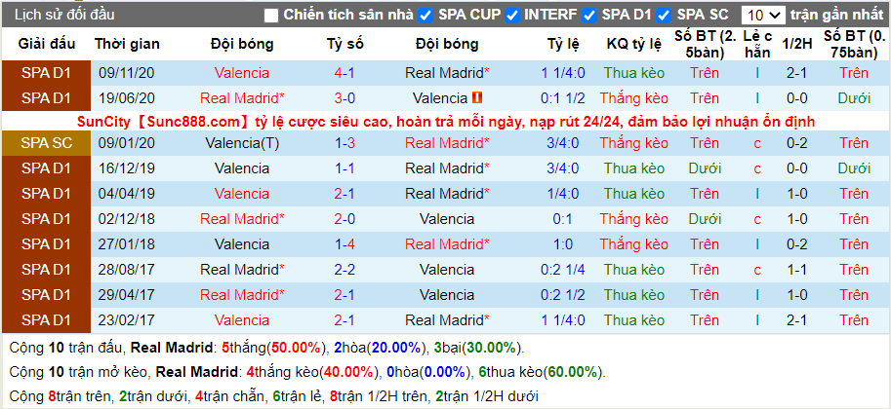
Task: Click Valencia in the 09/11/20 match row
Action: click(242, 73)
